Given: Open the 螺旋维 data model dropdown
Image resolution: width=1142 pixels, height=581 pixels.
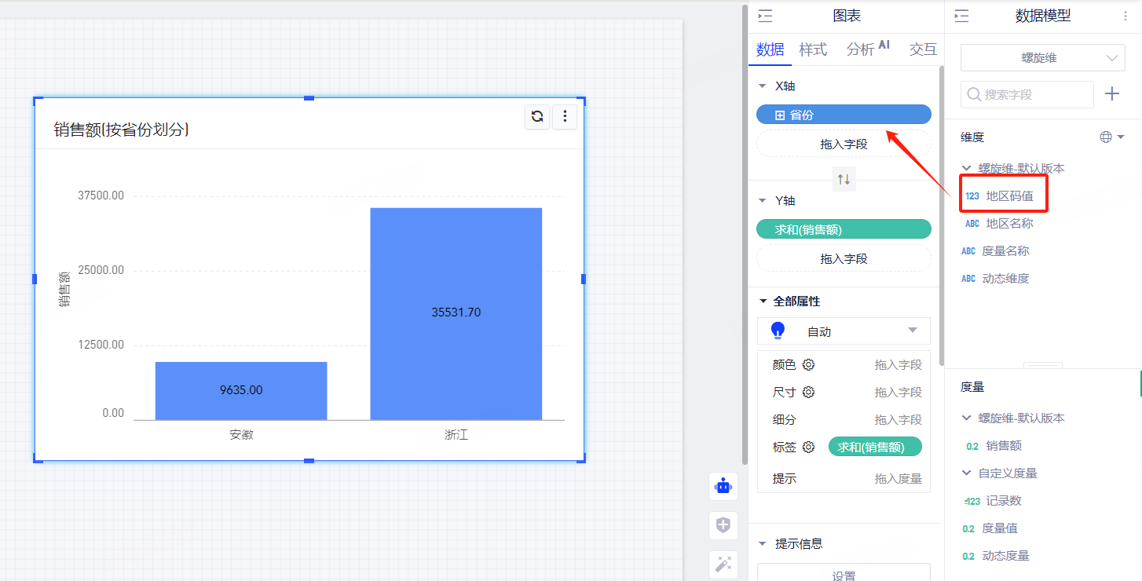Looking at the screenshot, I should click(1042, 58).
